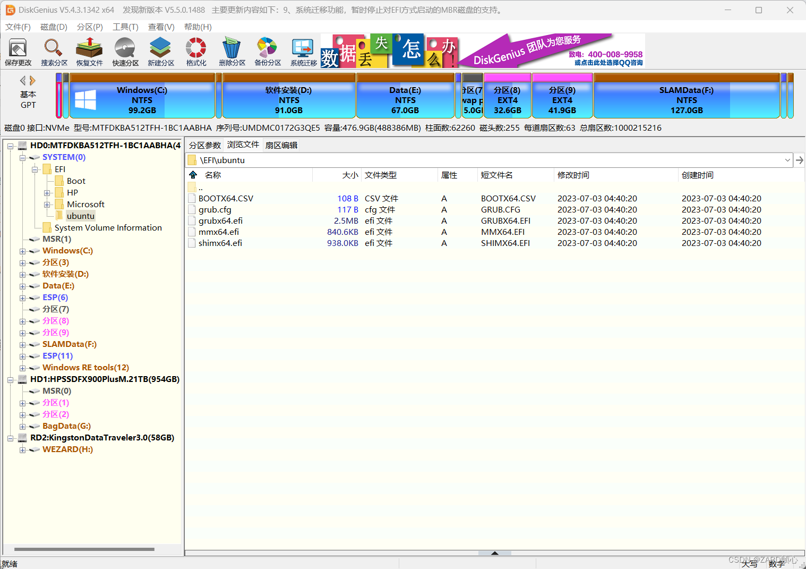The height and width of the screenshot is (569, 806).
Task: Click the Delete Partition (删除分区) icon
Action: point(232,52)
